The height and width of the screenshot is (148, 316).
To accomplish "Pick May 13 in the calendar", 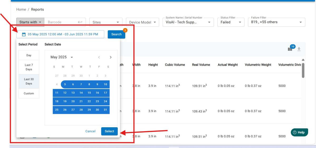I will click(x=73, y=93).
